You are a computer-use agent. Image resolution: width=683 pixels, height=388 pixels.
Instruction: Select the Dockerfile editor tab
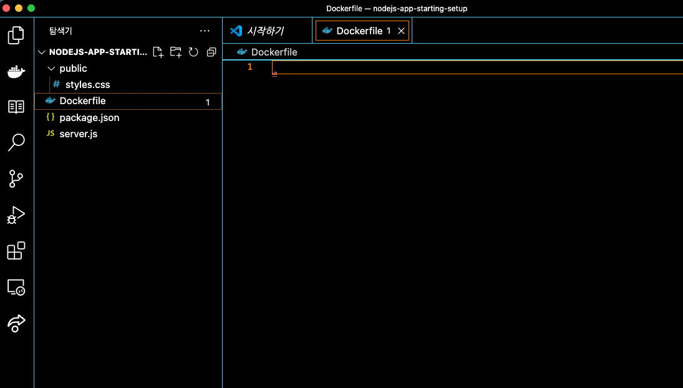[362, 31]
